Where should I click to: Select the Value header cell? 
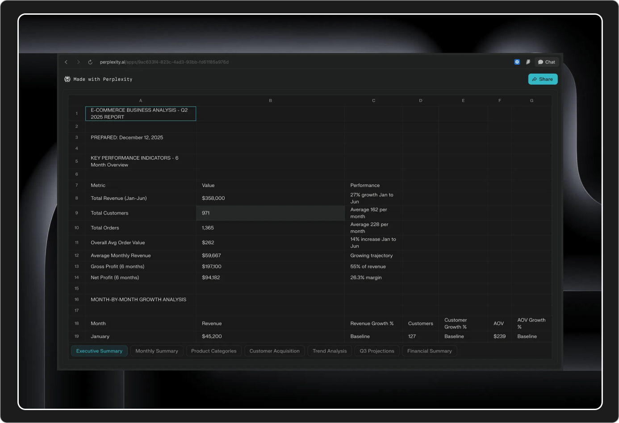click(270, 185)
